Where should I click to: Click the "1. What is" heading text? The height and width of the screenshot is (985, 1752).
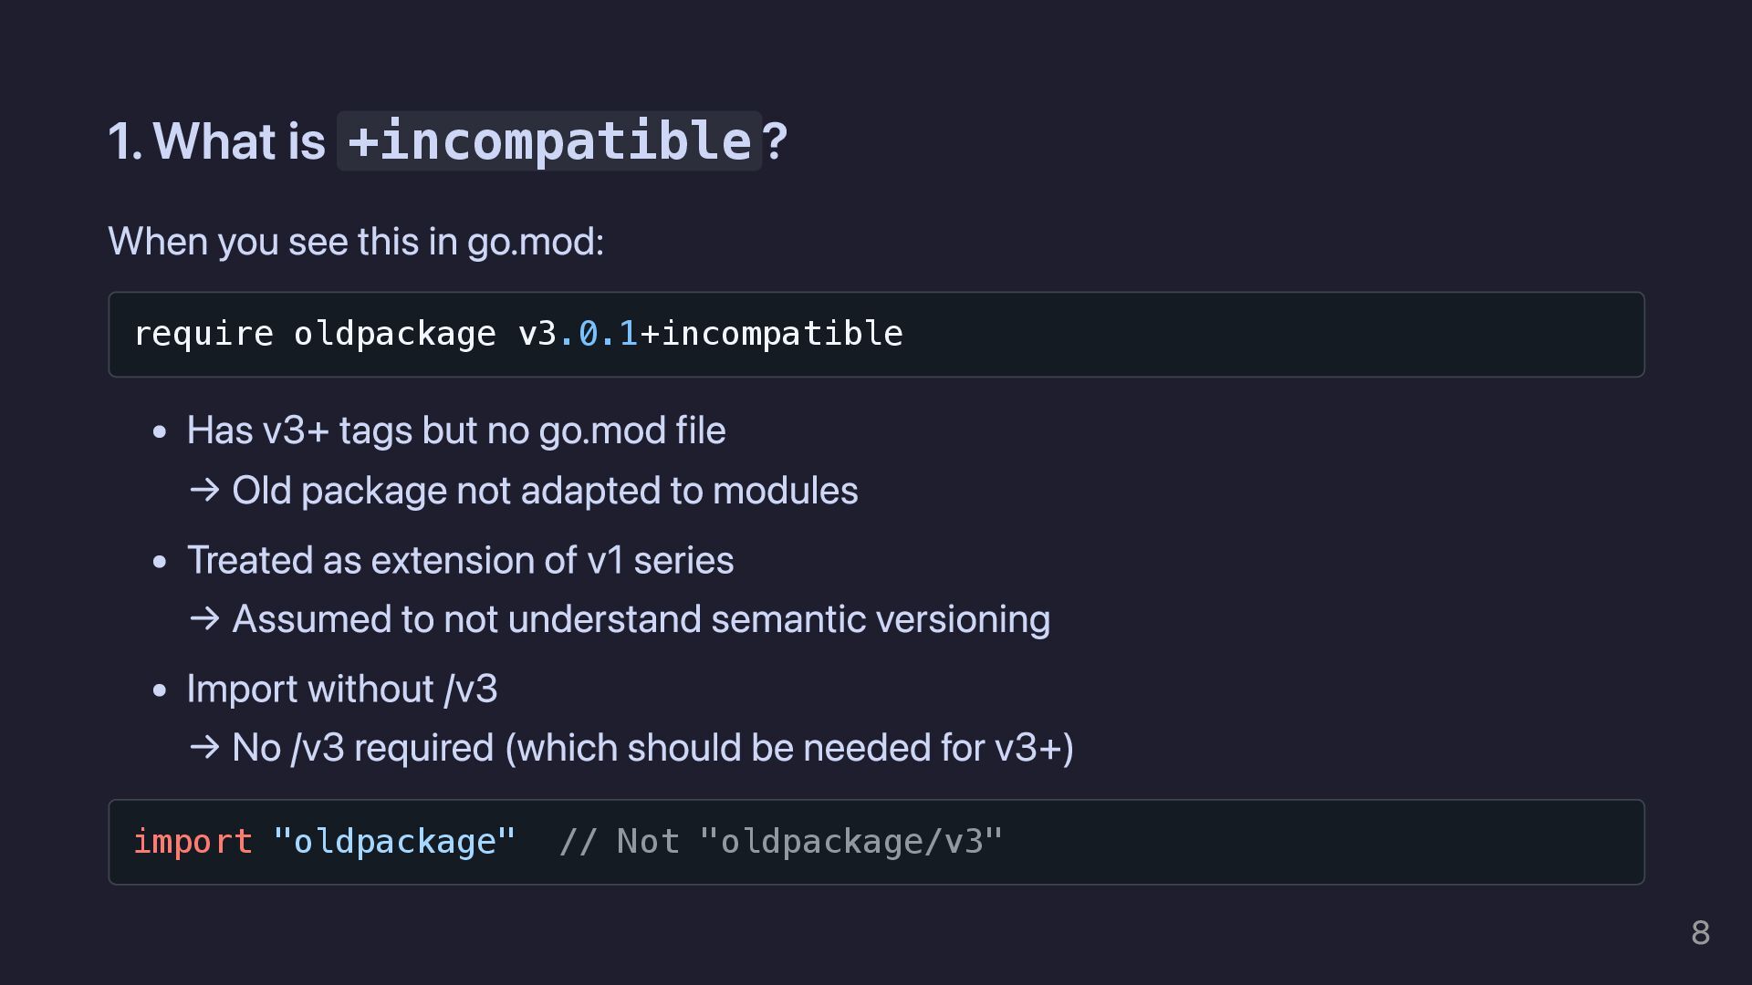216,141
